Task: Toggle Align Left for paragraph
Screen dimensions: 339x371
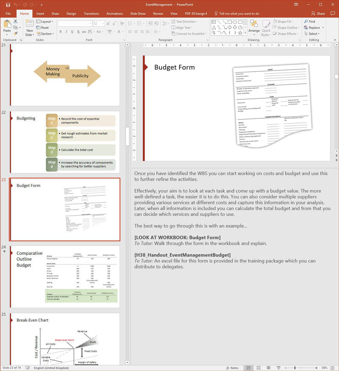Action: coord(130,31)
